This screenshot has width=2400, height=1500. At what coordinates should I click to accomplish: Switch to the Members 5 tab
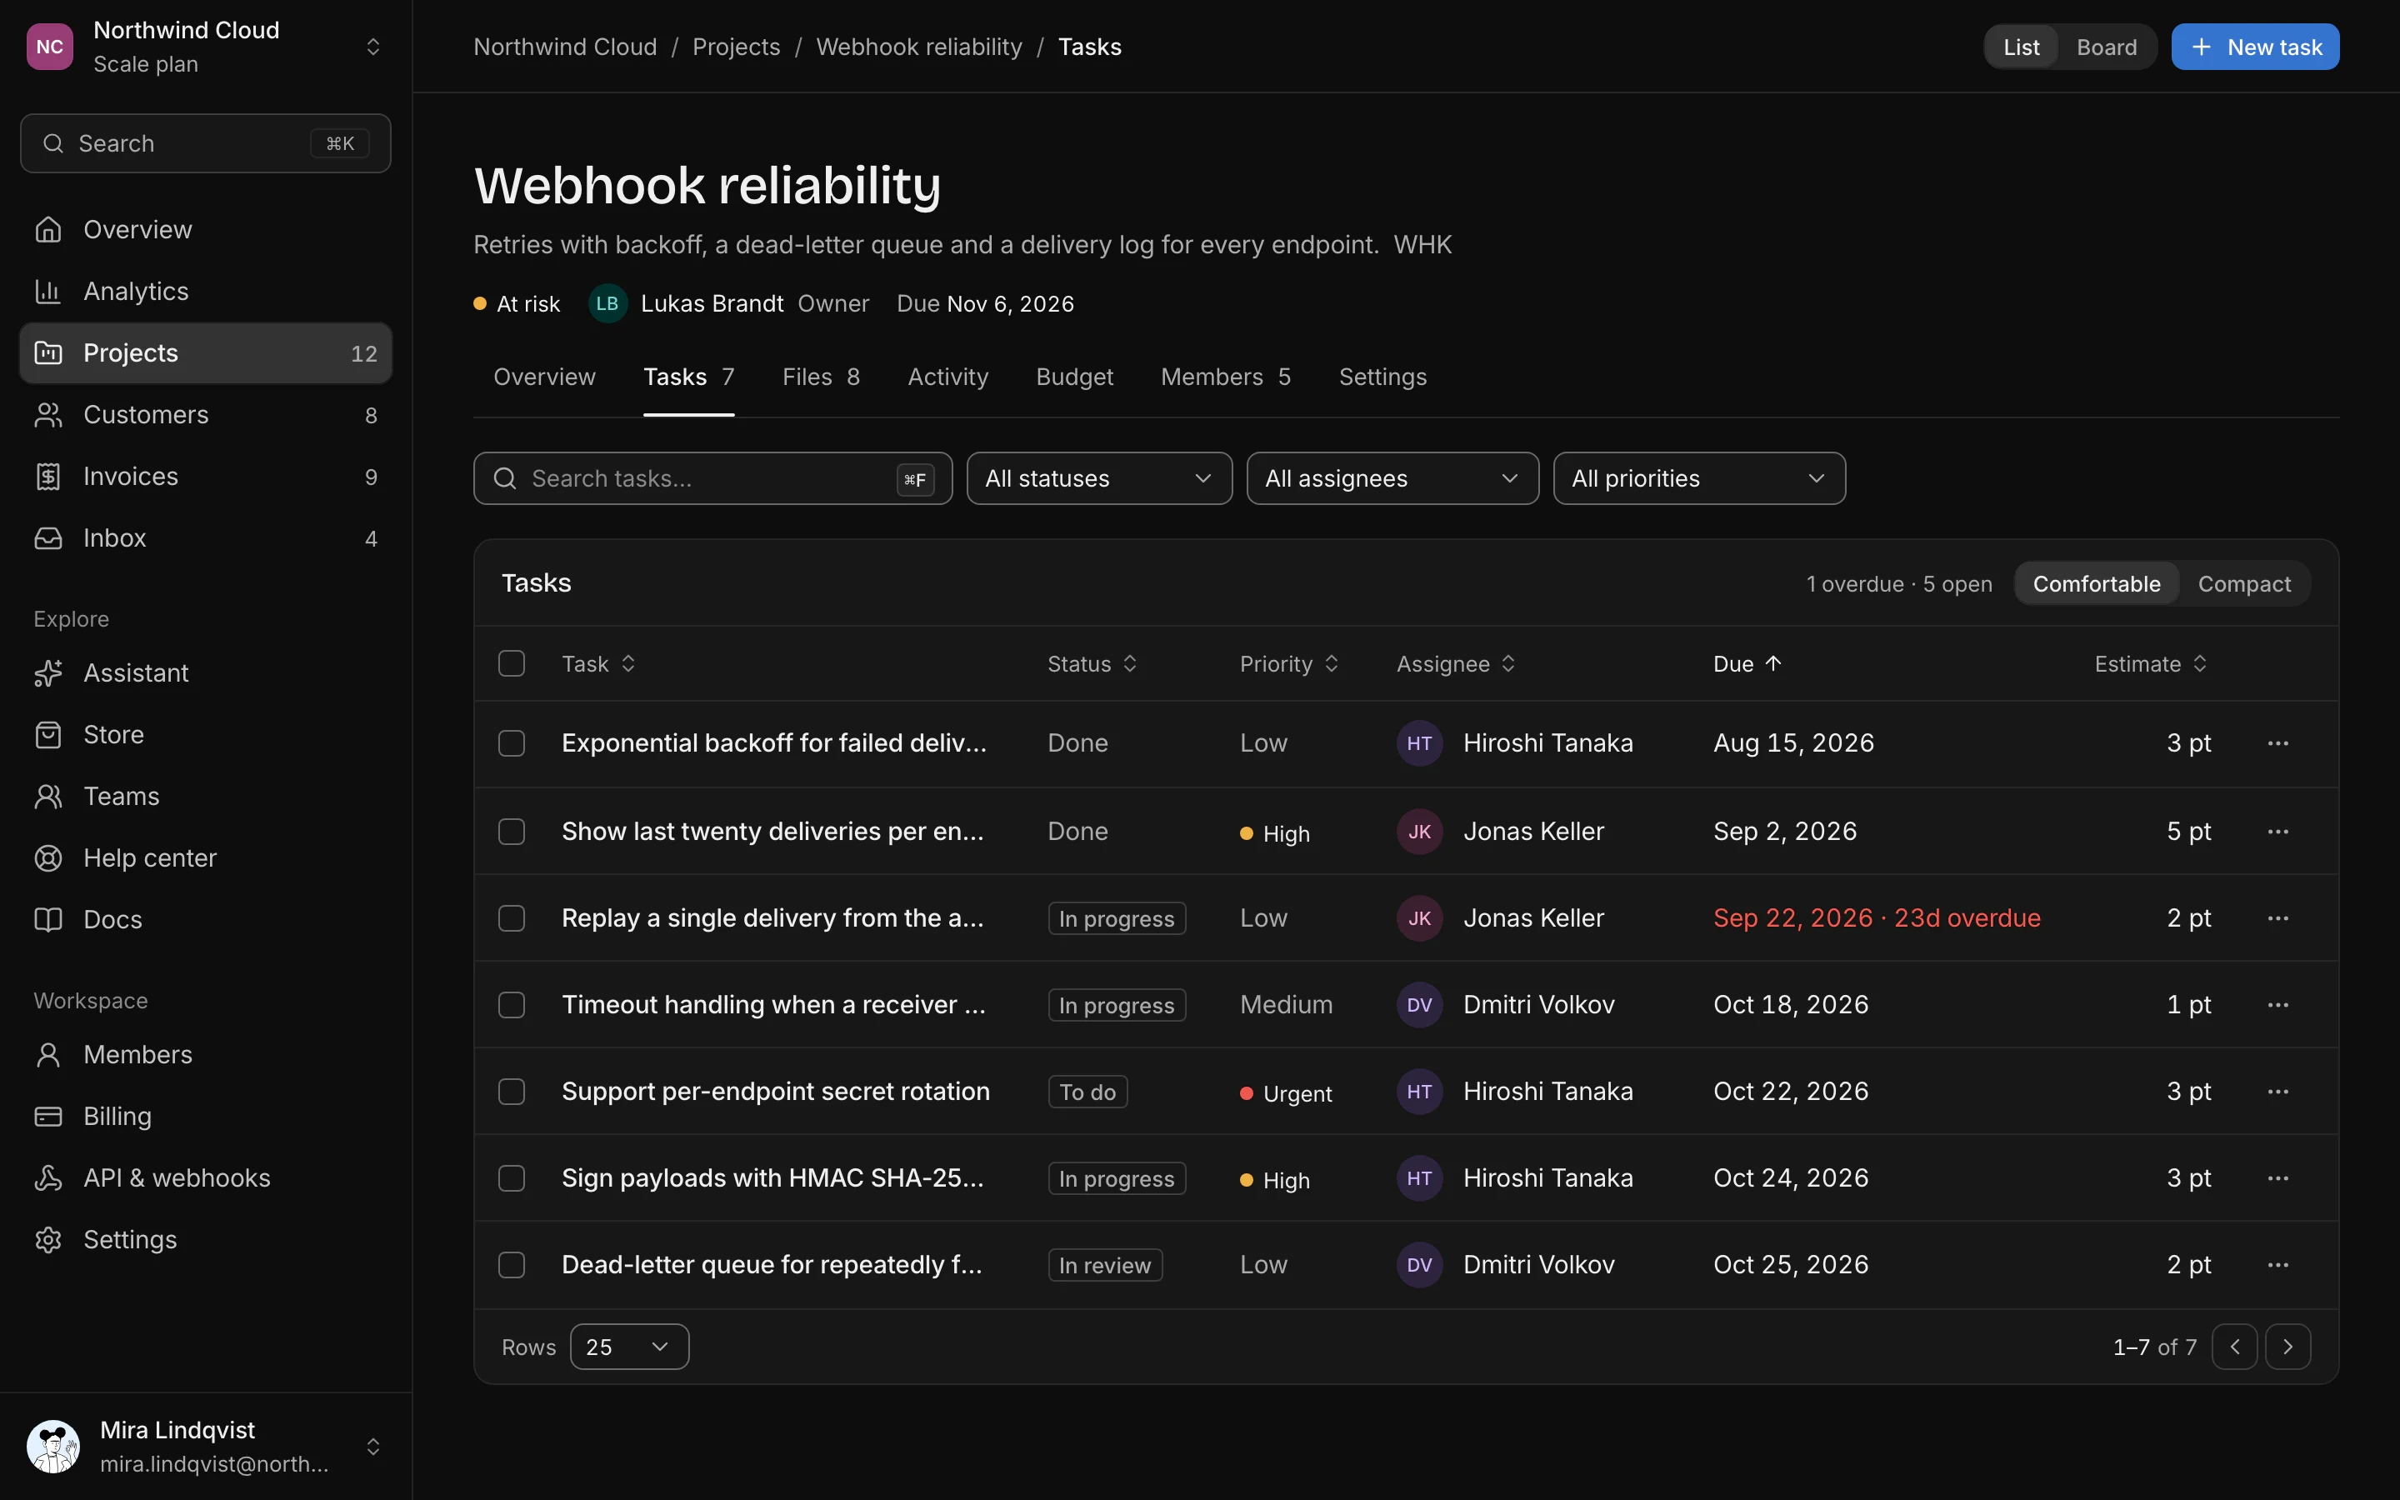pyautogui.click(x=1225, y=377)
